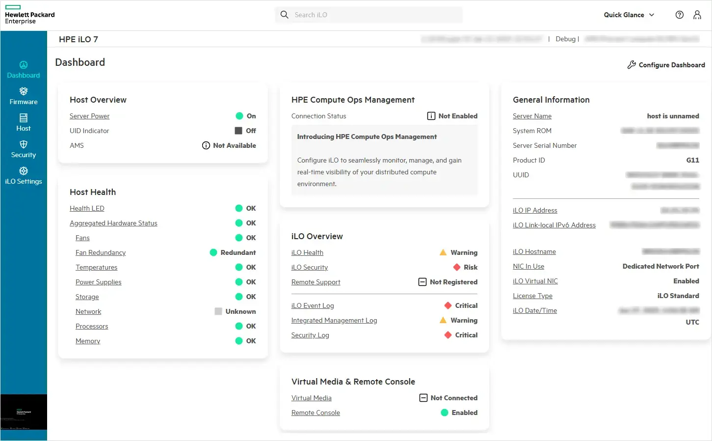Open the Security shield section

24,149
